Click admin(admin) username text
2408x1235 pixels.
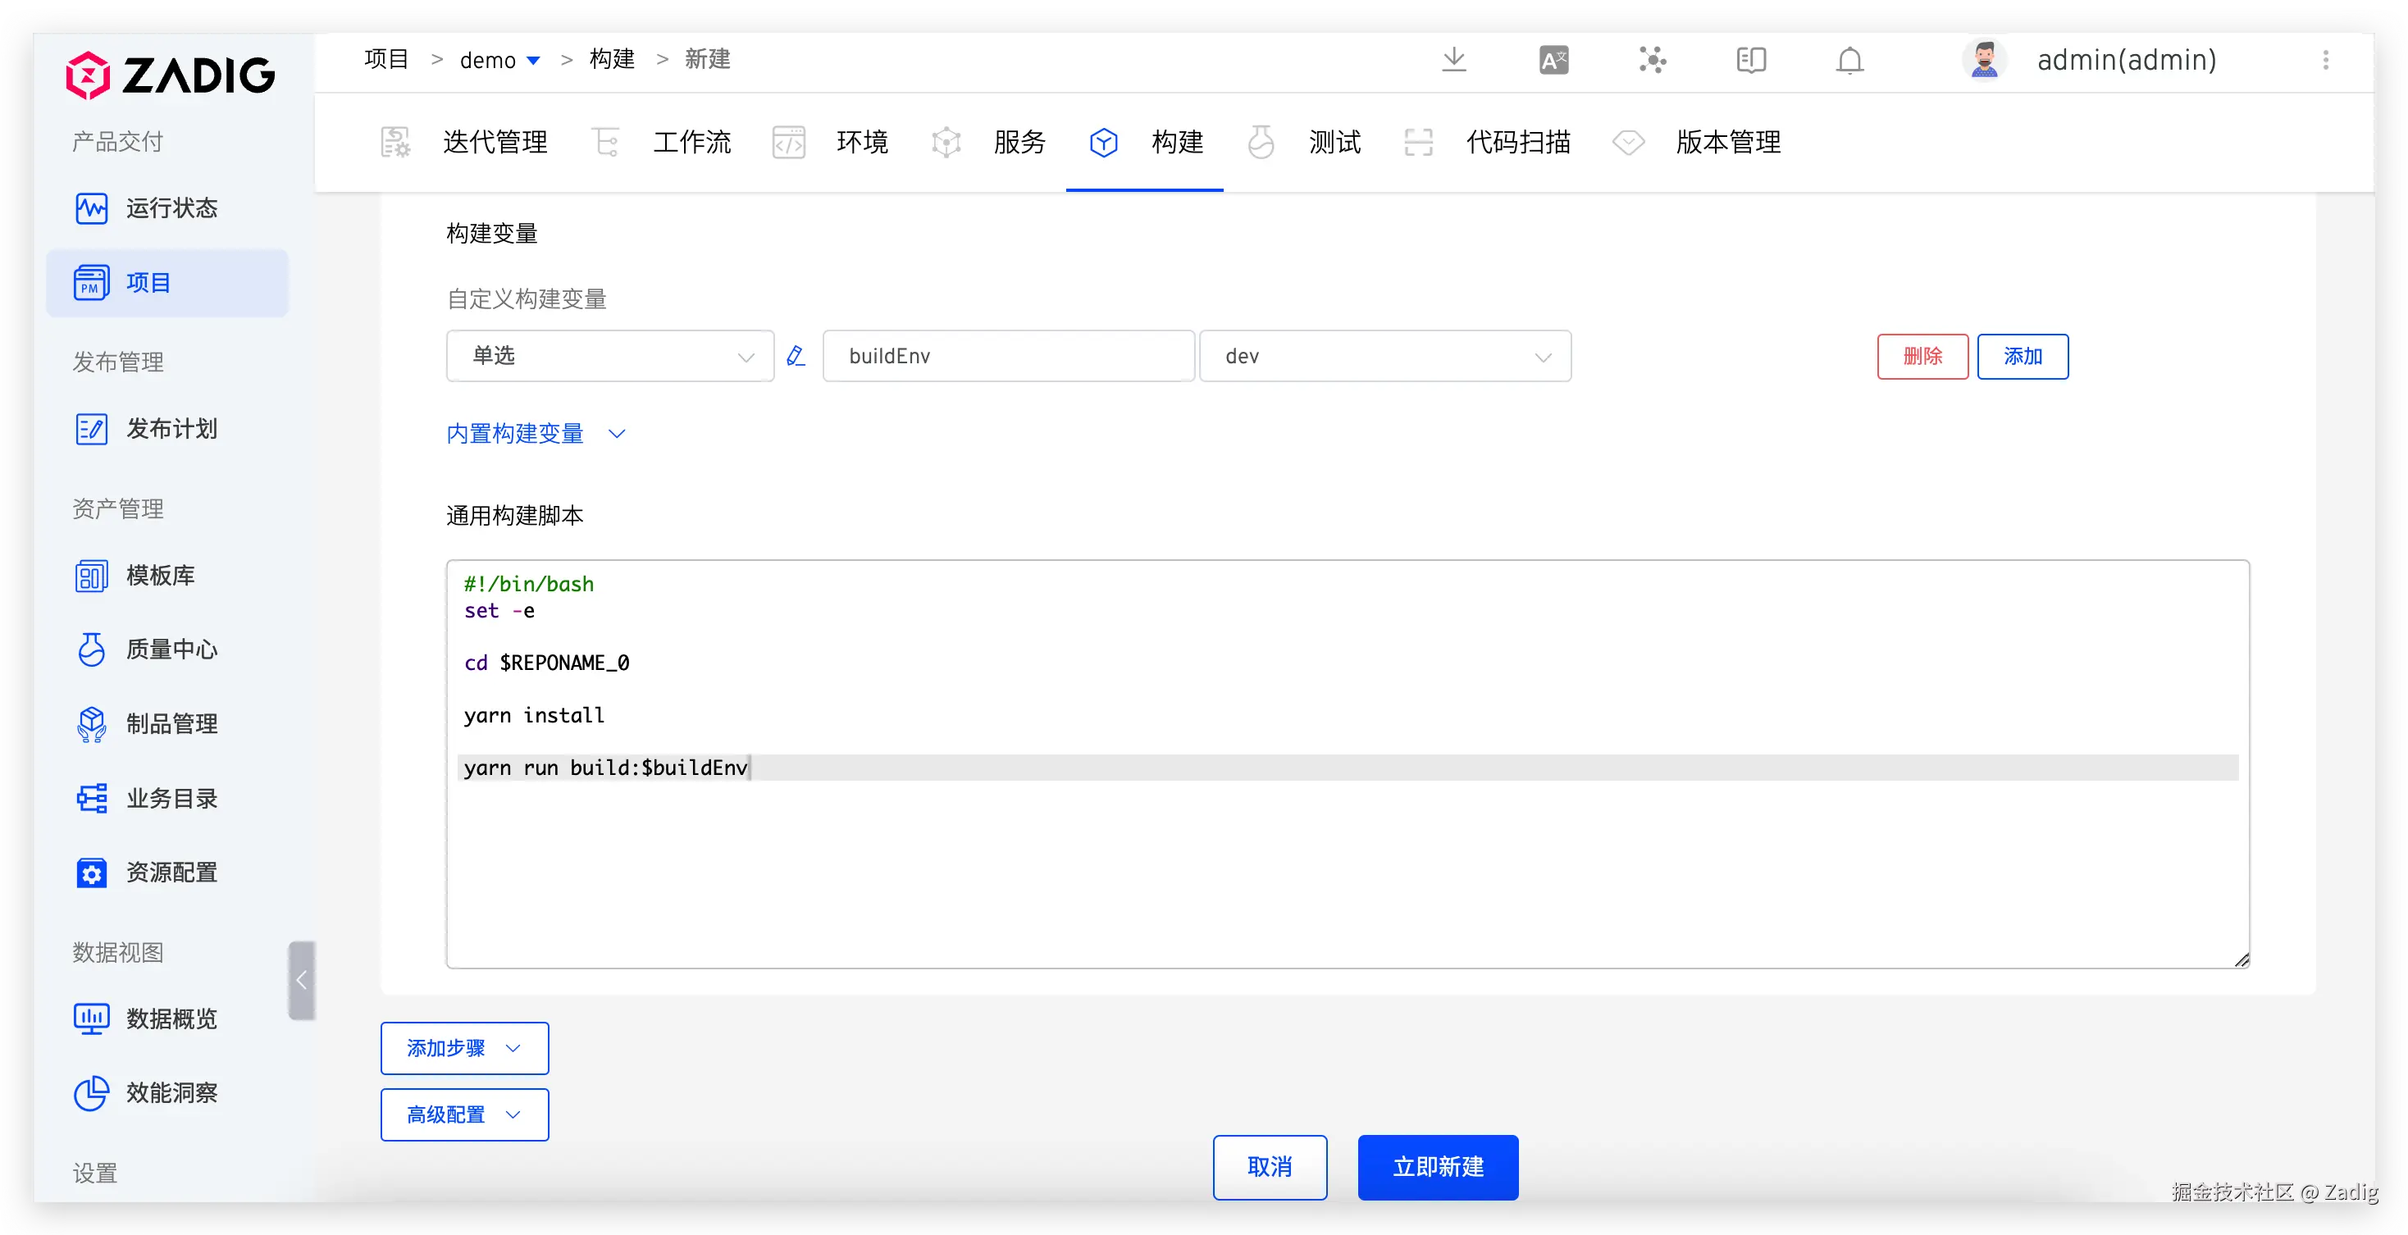pyautogui.click(x=2127, y=60)
